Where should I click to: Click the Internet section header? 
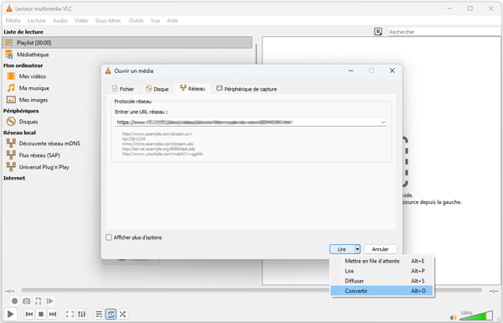click(14, 178)
